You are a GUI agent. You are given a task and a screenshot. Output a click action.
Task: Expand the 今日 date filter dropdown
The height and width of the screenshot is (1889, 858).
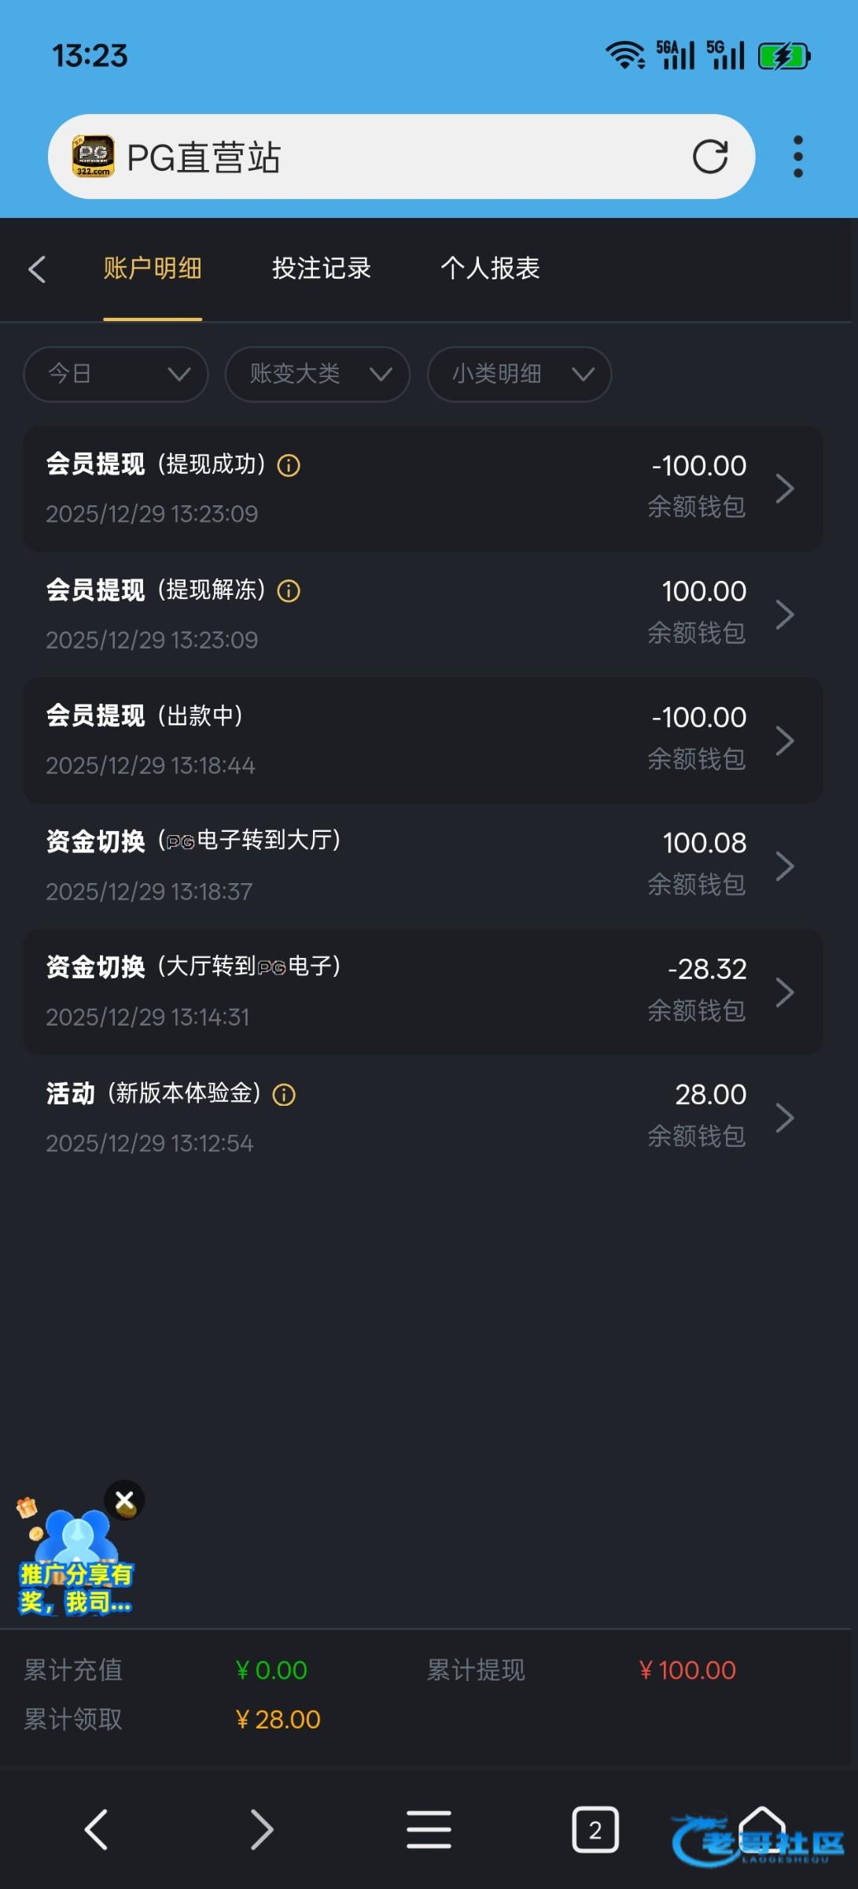pos(116,375)
